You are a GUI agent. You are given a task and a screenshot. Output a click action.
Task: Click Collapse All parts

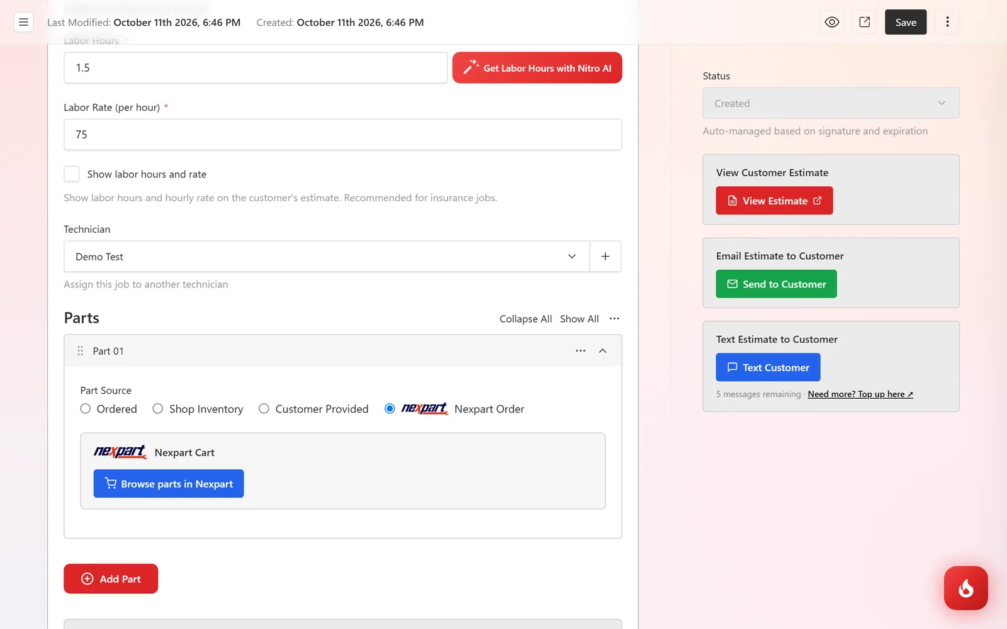526,319
